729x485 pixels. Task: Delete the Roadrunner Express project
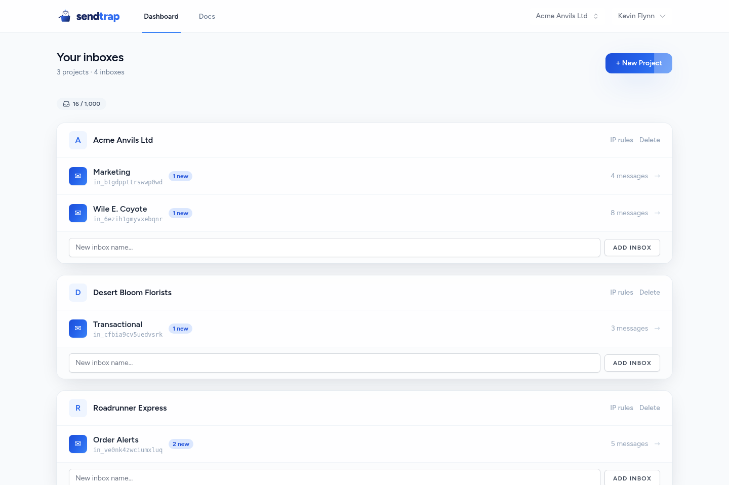point(650,408)
